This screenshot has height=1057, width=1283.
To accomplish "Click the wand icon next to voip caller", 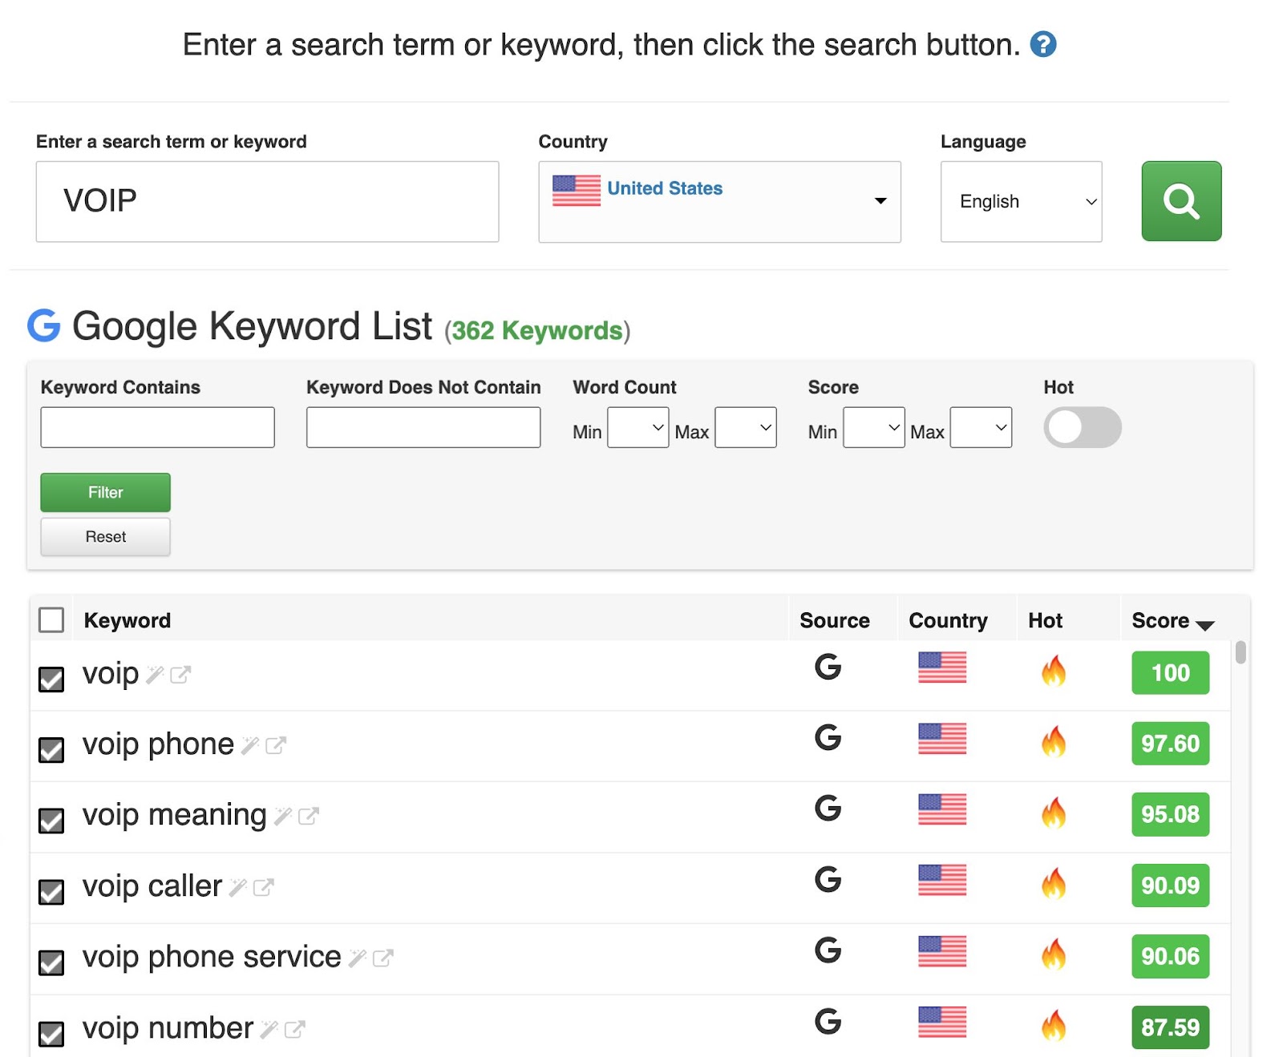I will [238, 887].
